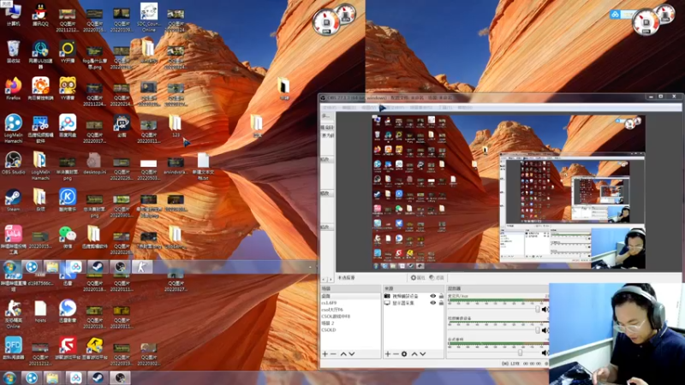
Task: Open the 百度网盘 desktop shortcut
Action: pyautogui.click(x=68, y=126)
